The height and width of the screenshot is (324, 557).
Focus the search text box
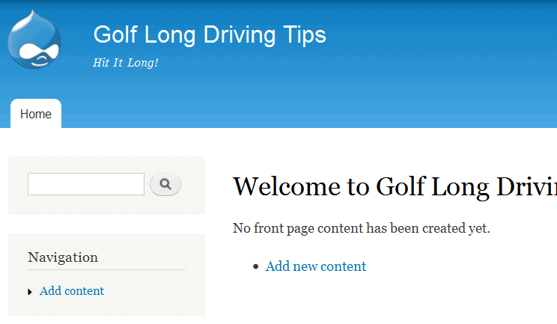coord(86,184)
